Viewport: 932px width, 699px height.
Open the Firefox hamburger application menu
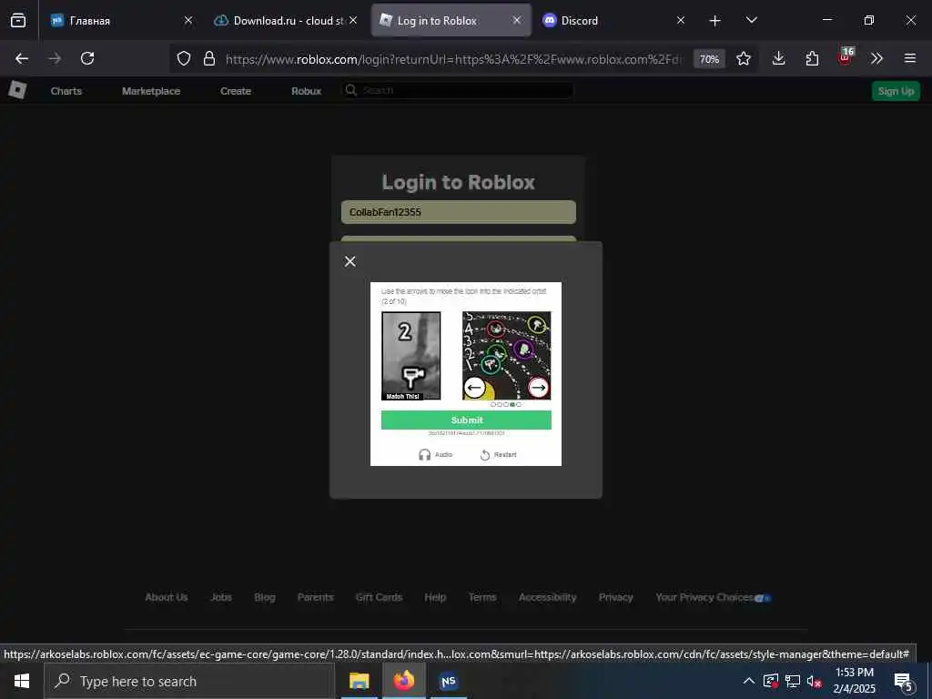(910, 58)
